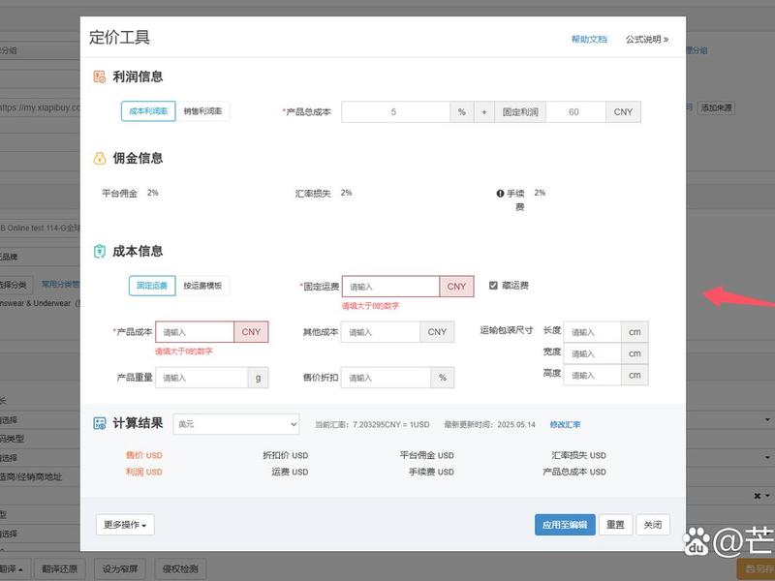Click the 利润信息 section icon
The height and width of the screenshot is (581, 775).
(100, 76)
